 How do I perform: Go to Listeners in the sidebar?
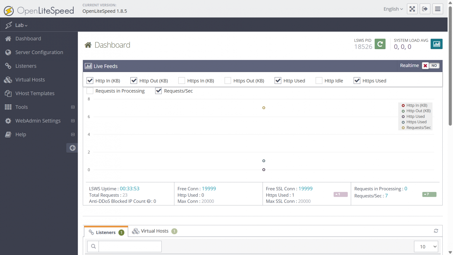(x=26, y=66)
